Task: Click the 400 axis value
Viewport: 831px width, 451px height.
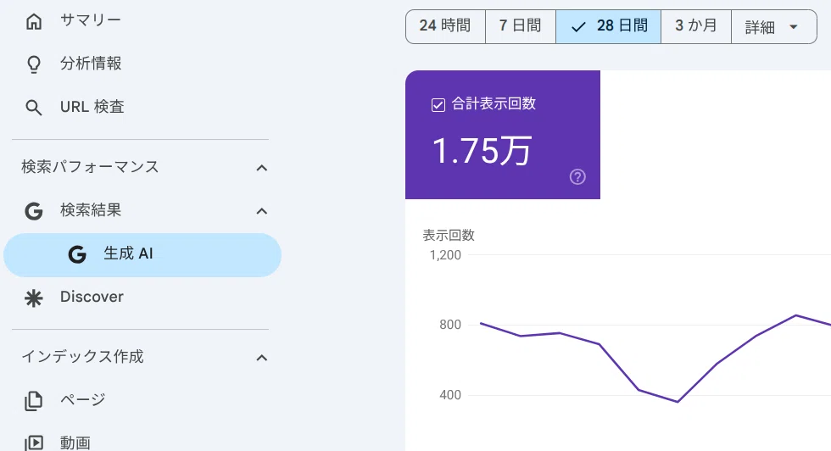Action: 450,395
